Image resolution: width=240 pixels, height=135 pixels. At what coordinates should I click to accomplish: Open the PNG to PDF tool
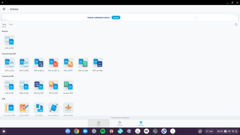point(24,87)
